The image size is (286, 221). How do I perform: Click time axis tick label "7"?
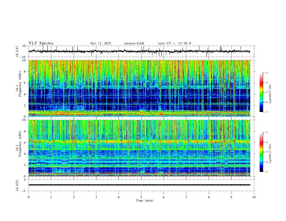[x=186, y=197]
